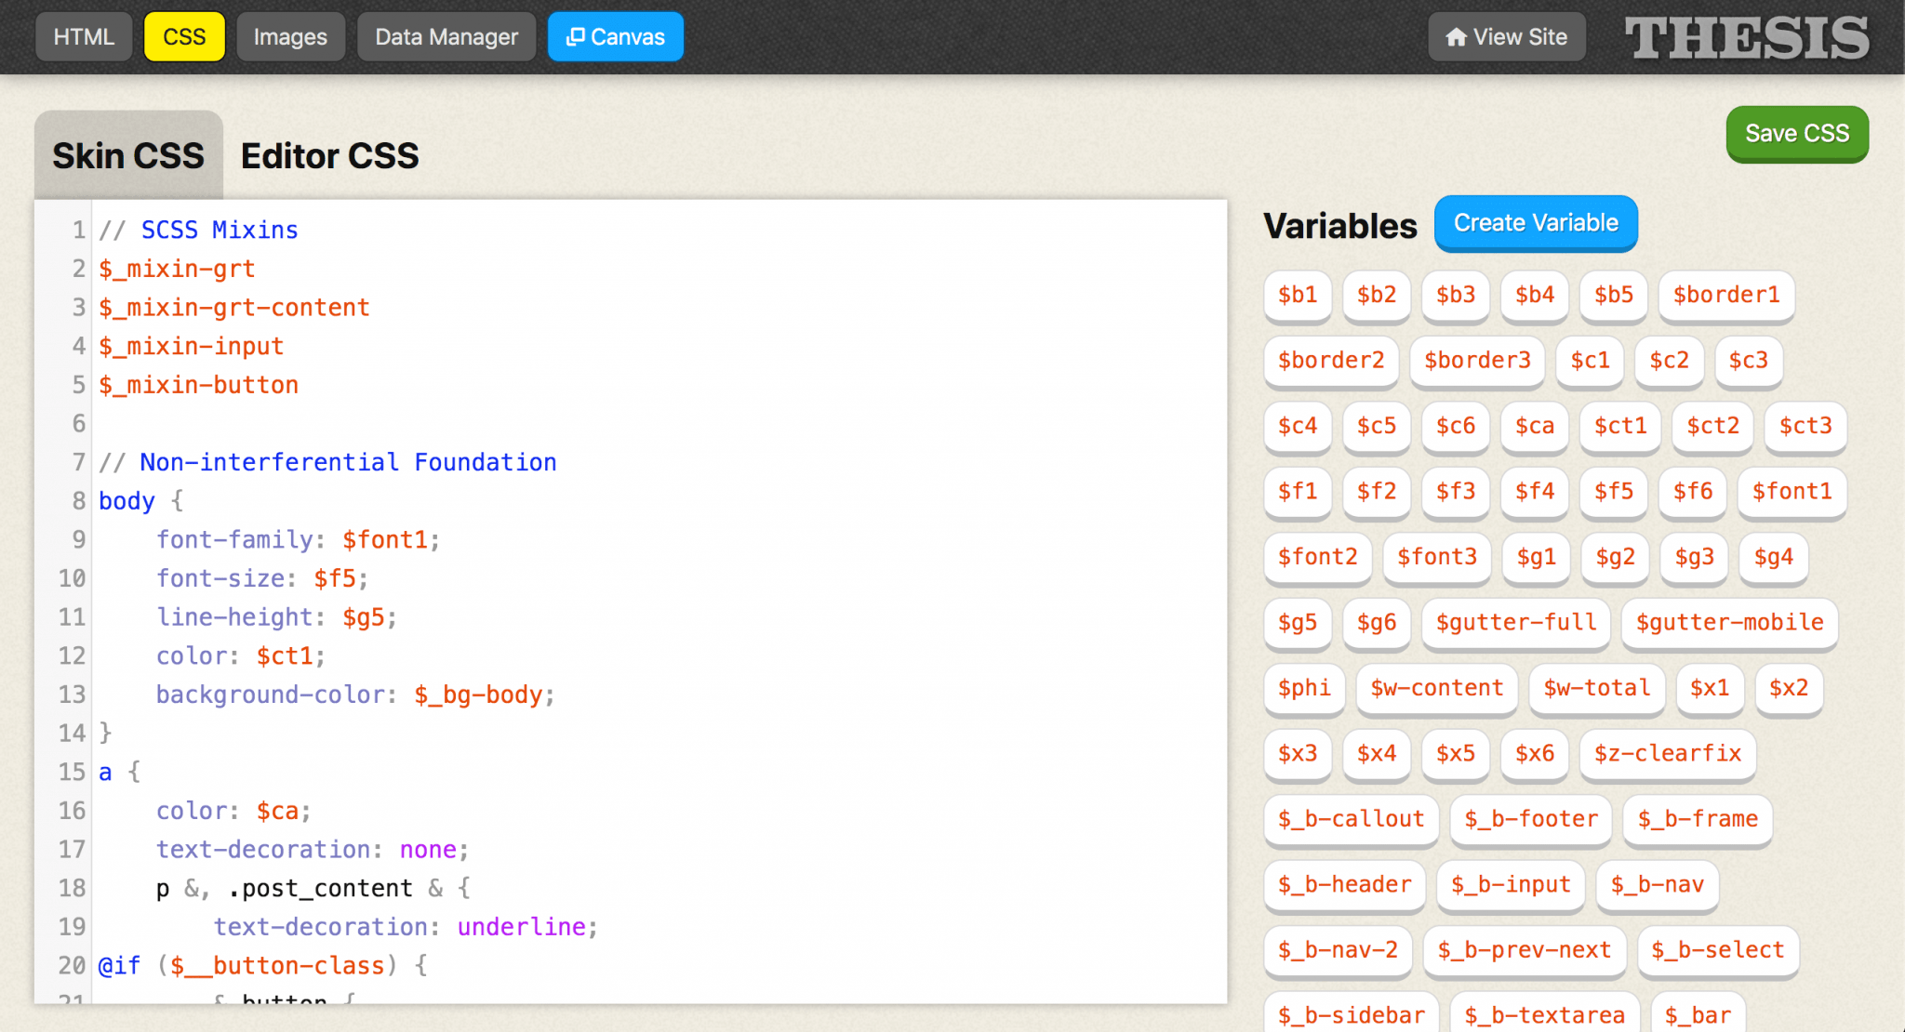Image resolution: width=1905 pixels, height=1032 pixels.
Task: Choose variable $ct3
Action: click(x=1805, y=427)
